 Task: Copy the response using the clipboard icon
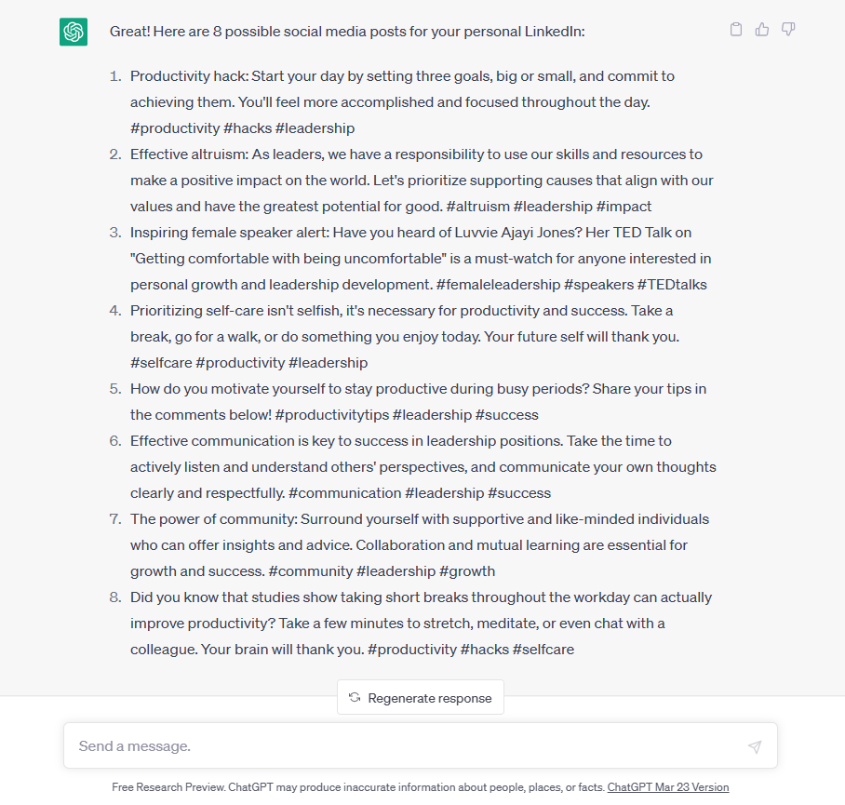(736, 30)
